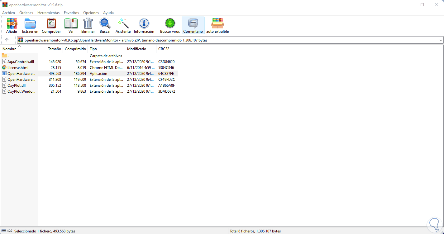Click the status text "Total 6 ficheros"
This screenshot has height=234, width=444.
point(243,231)
